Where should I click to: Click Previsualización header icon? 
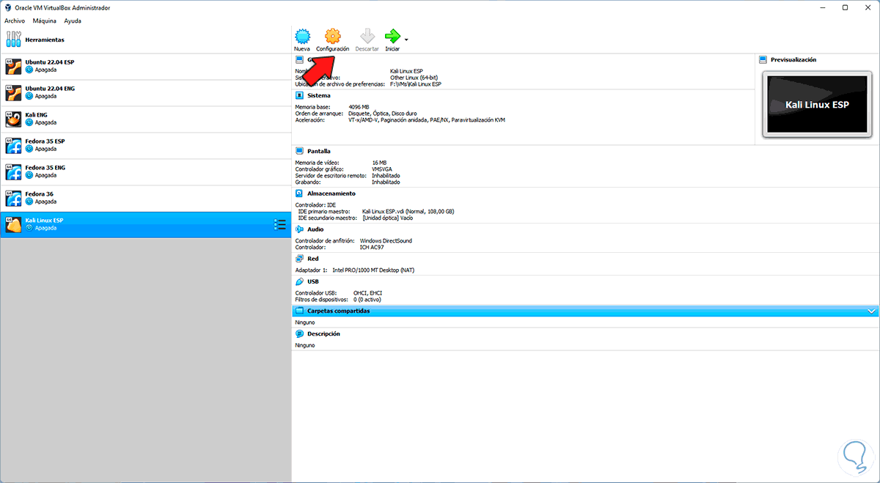(x=763, y=59)
